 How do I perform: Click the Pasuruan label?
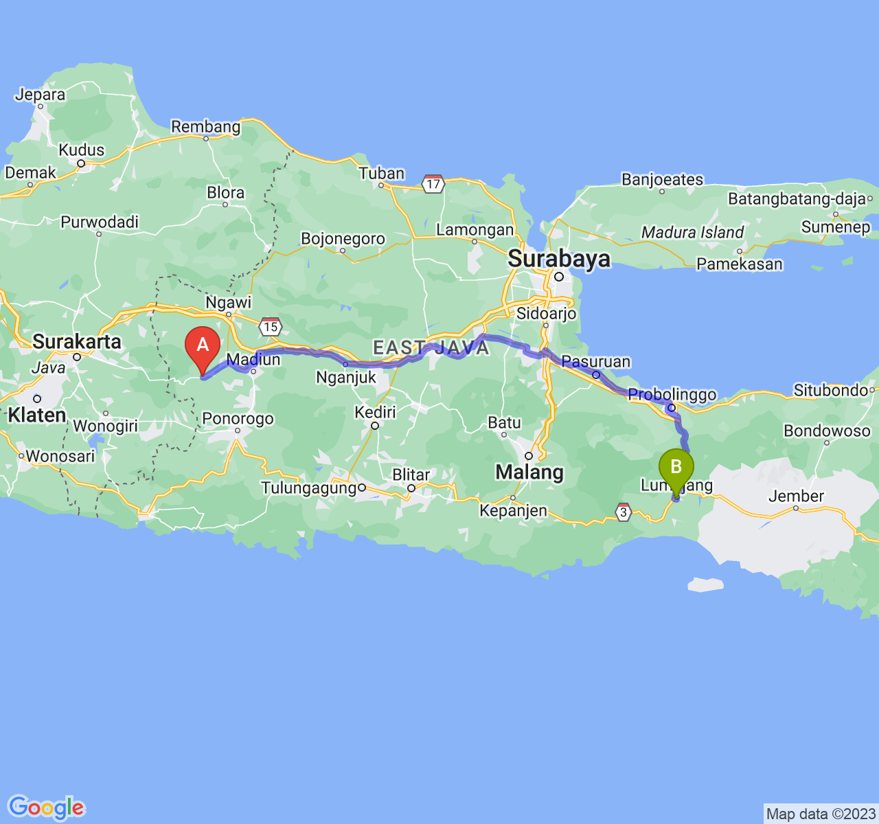[596, 361]
